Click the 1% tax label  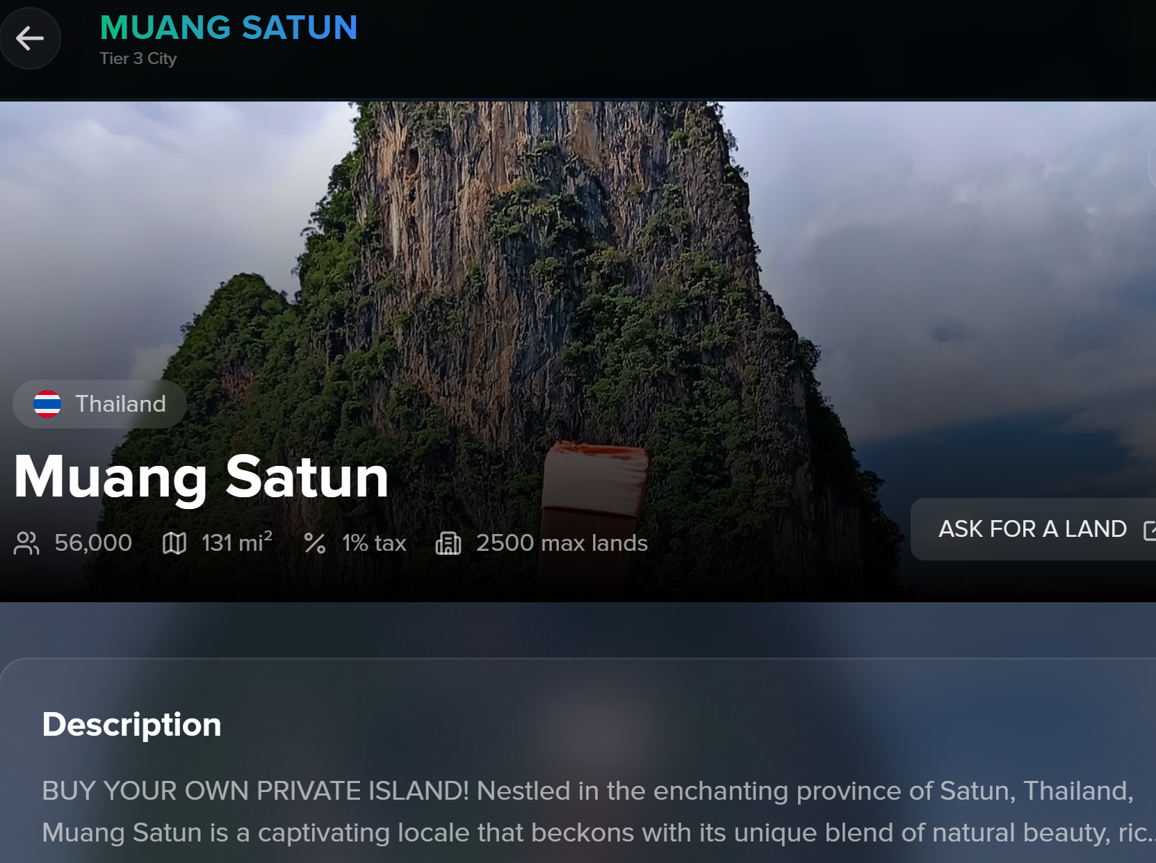click(374, 543)
